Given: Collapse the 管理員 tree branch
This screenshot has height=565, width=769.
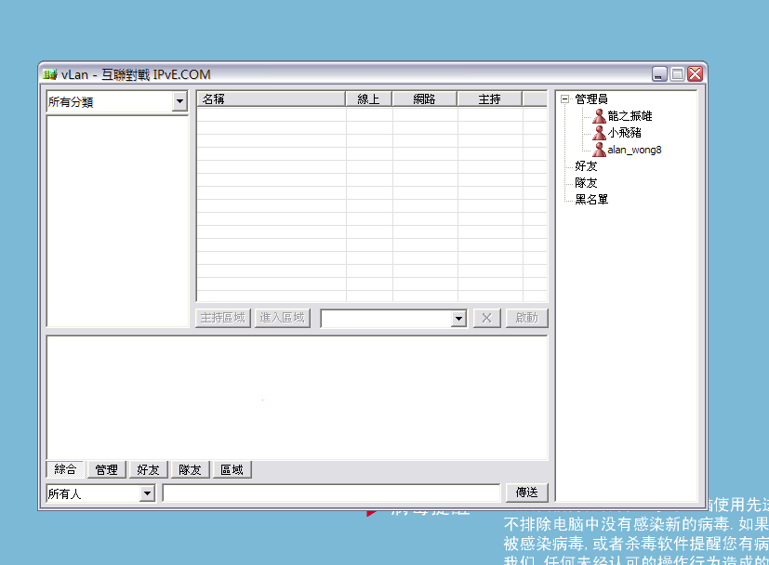Looking at the screenshot, I should [564, 99].
